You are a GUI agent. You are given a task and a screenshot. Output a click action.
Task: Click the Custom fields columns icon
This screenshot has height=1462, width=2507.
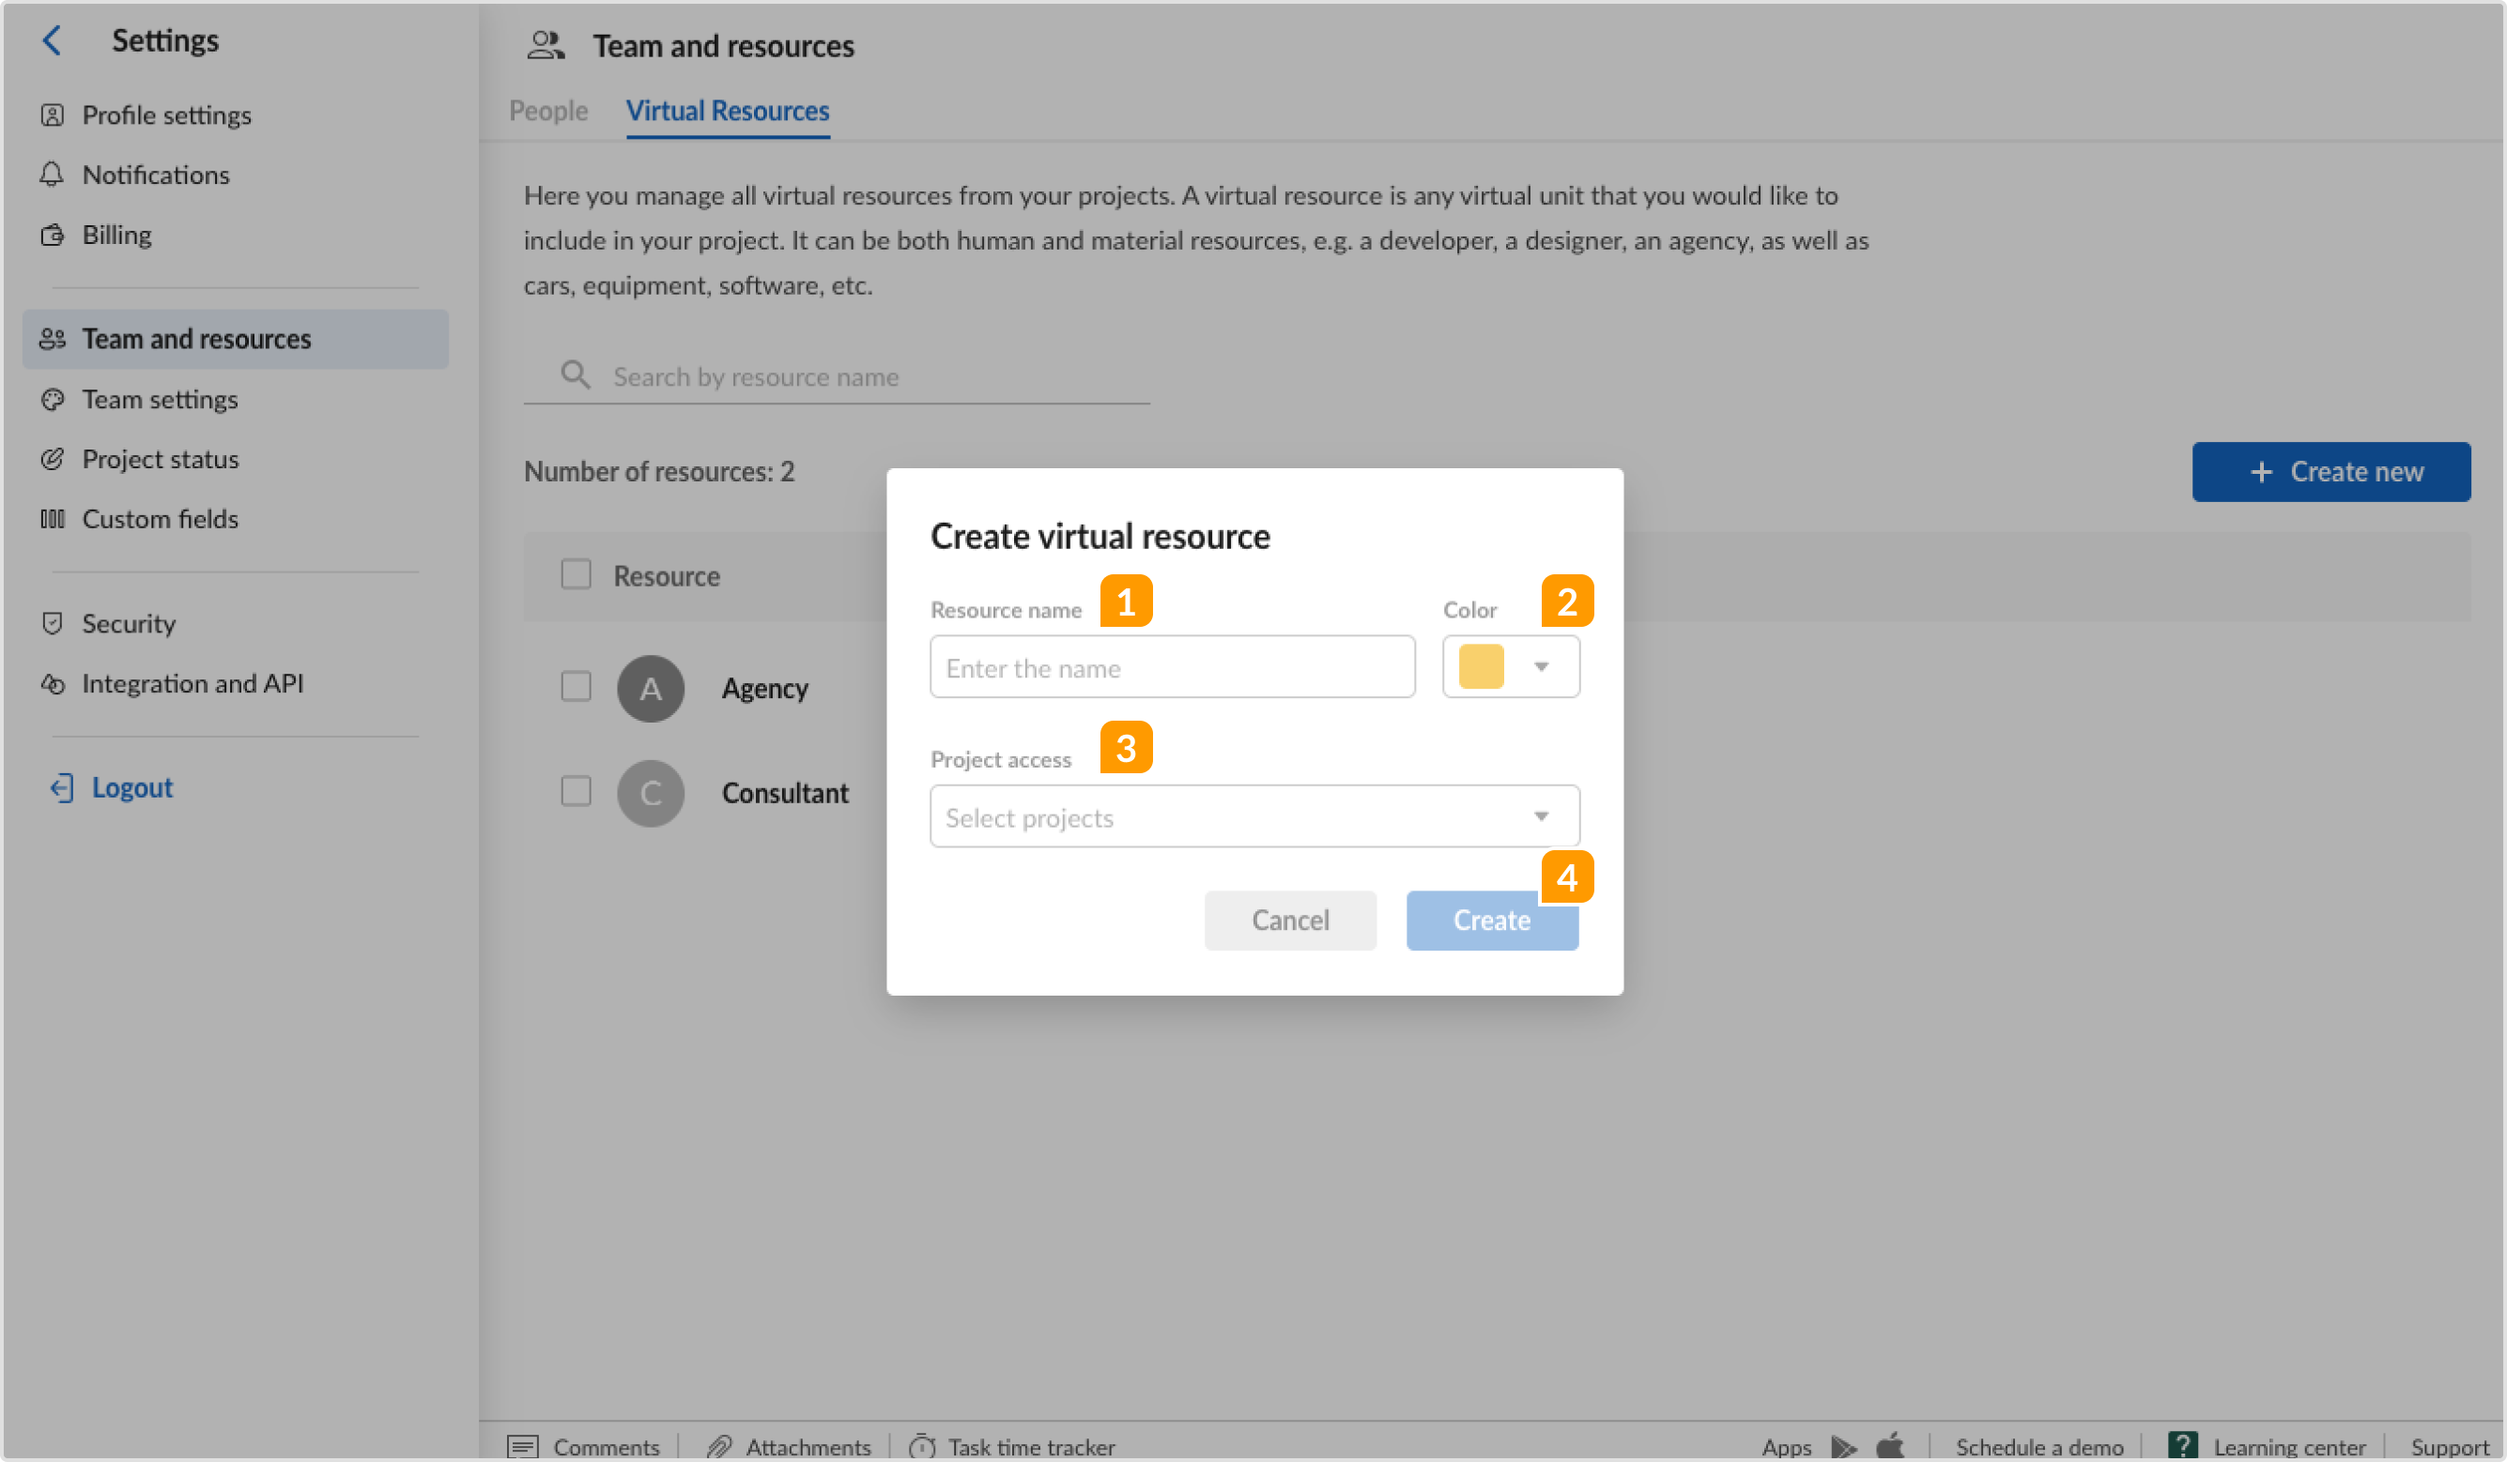coord(52,519)
